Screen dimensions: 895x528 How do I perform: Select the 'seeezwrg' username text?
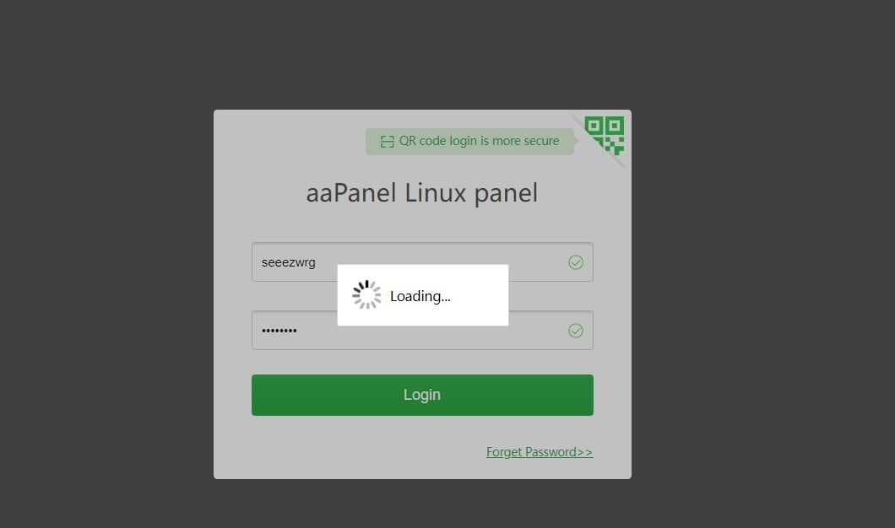click(288, 262)
